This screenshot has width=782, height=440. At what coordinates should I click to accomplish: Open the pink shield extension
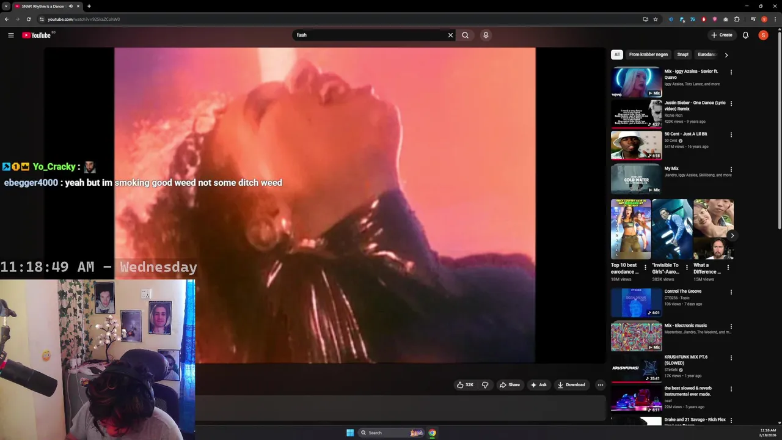(x=715, y=19)
